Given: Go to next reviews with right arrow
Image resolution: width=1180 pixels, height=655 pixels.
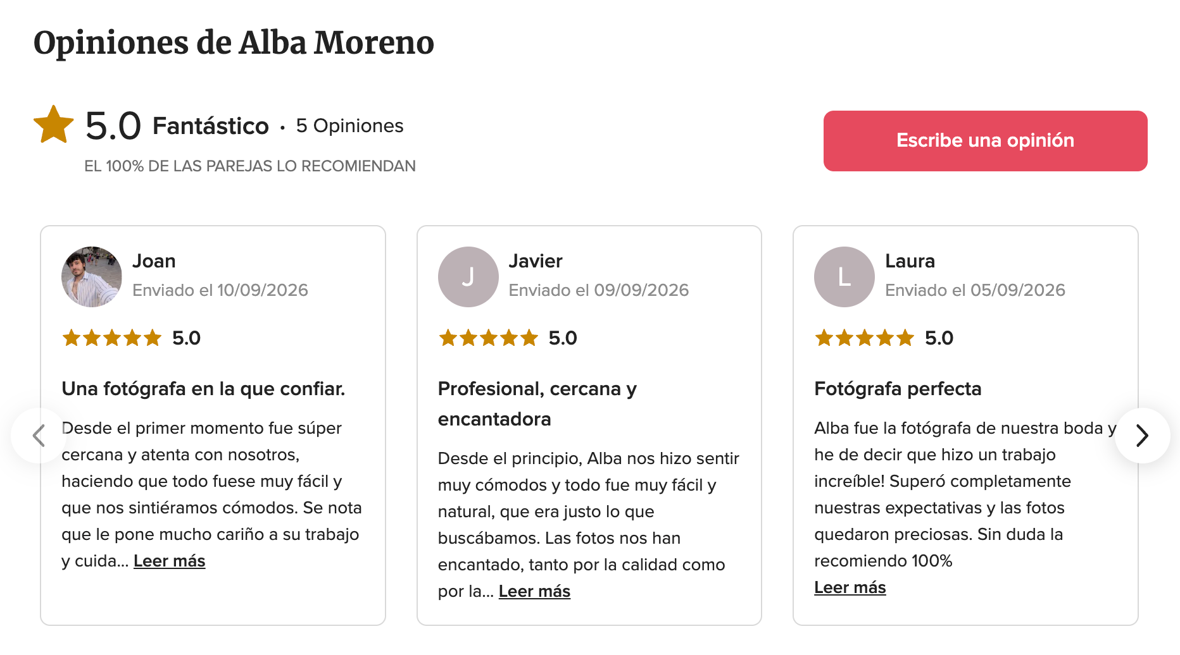Looking at the screenshot, I should pyautogui.click(x=1142, y=435).
